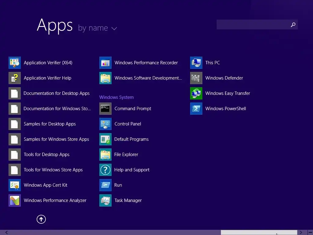Click the "Task Manager" label

coord(128,200)
